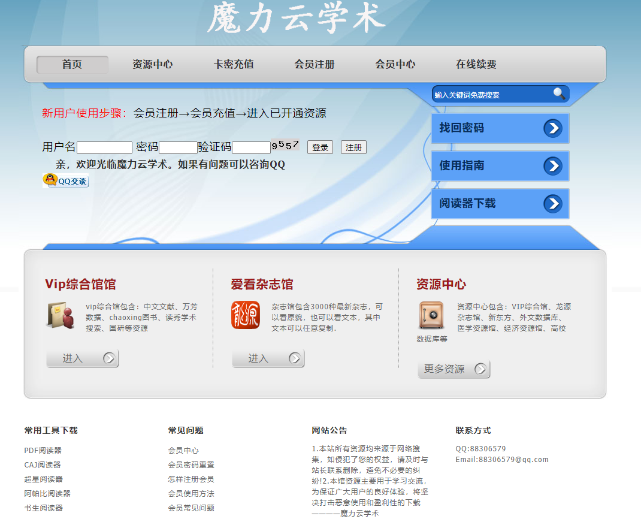Open 更多资源 in the resource center

(453, 369)
